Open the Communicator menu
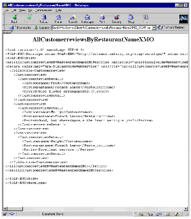 coord(44,10)
